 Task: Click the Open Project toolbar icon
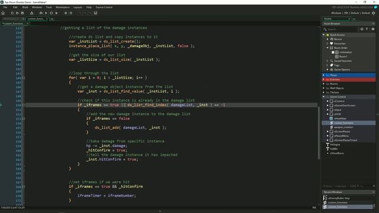[x=17, y=13]
